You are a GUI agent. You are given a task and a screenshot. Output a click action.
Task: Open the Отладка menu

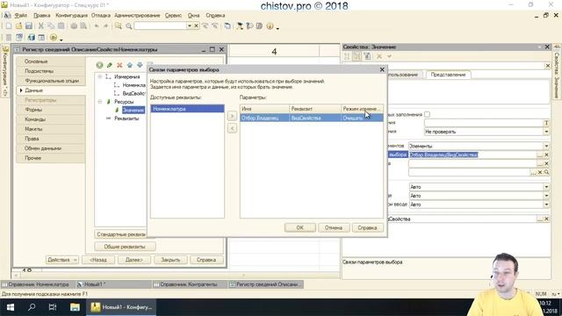click(x=101, y=16)
